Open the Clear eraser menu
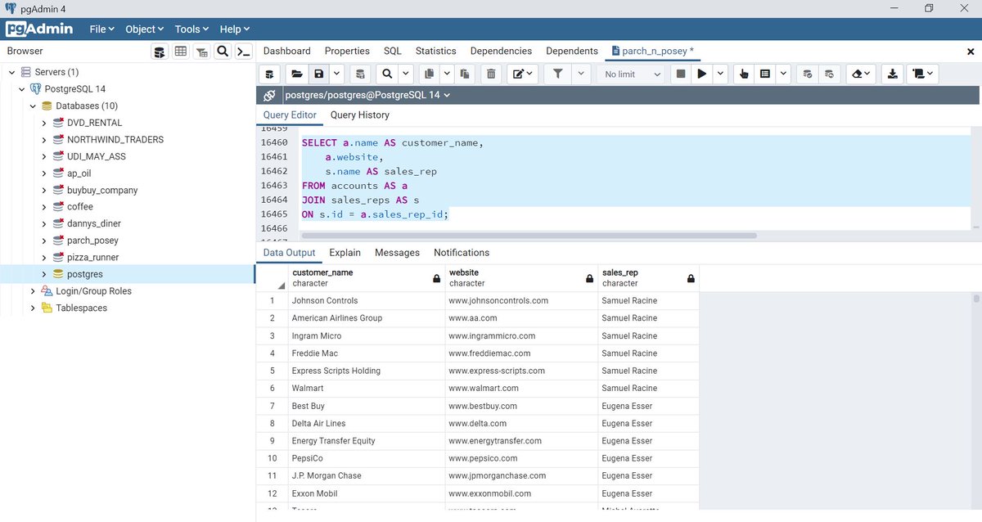 862,74
